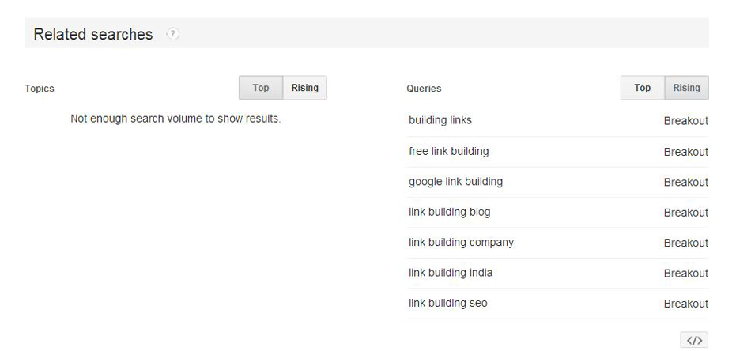Show Top queries in the Queries panel
The image size is (751, 351).
[643, 88]
